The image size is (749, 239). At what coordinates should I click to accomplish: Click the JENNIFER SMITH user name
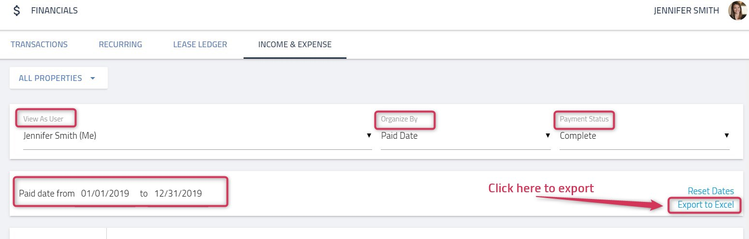pyautogui.click(x=686, y=11)
